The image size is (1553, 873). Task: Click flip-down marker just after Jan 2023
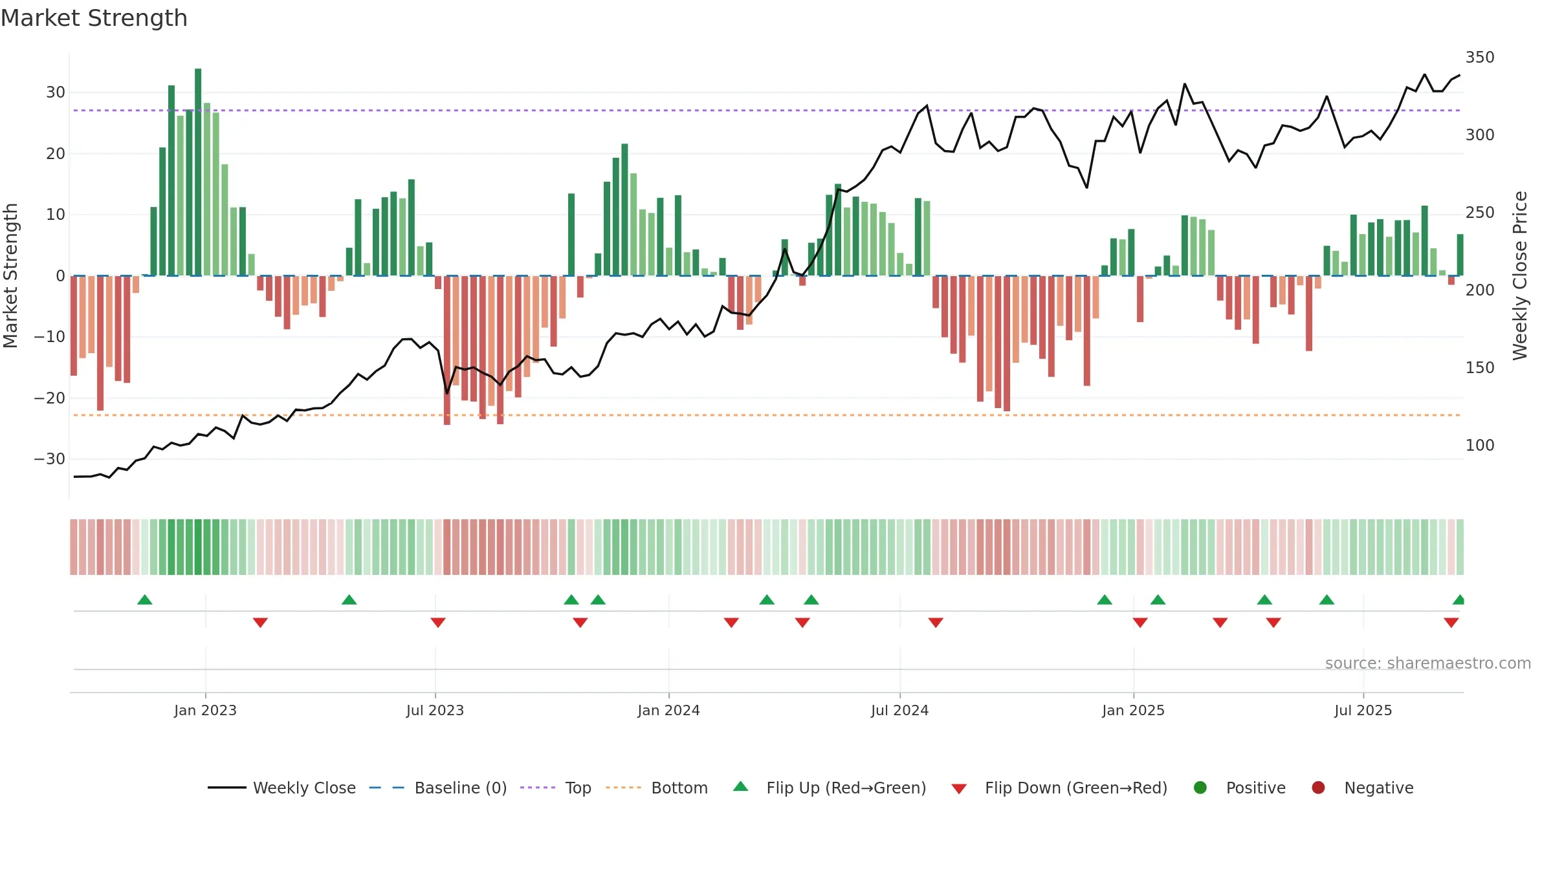coord(260,622)
